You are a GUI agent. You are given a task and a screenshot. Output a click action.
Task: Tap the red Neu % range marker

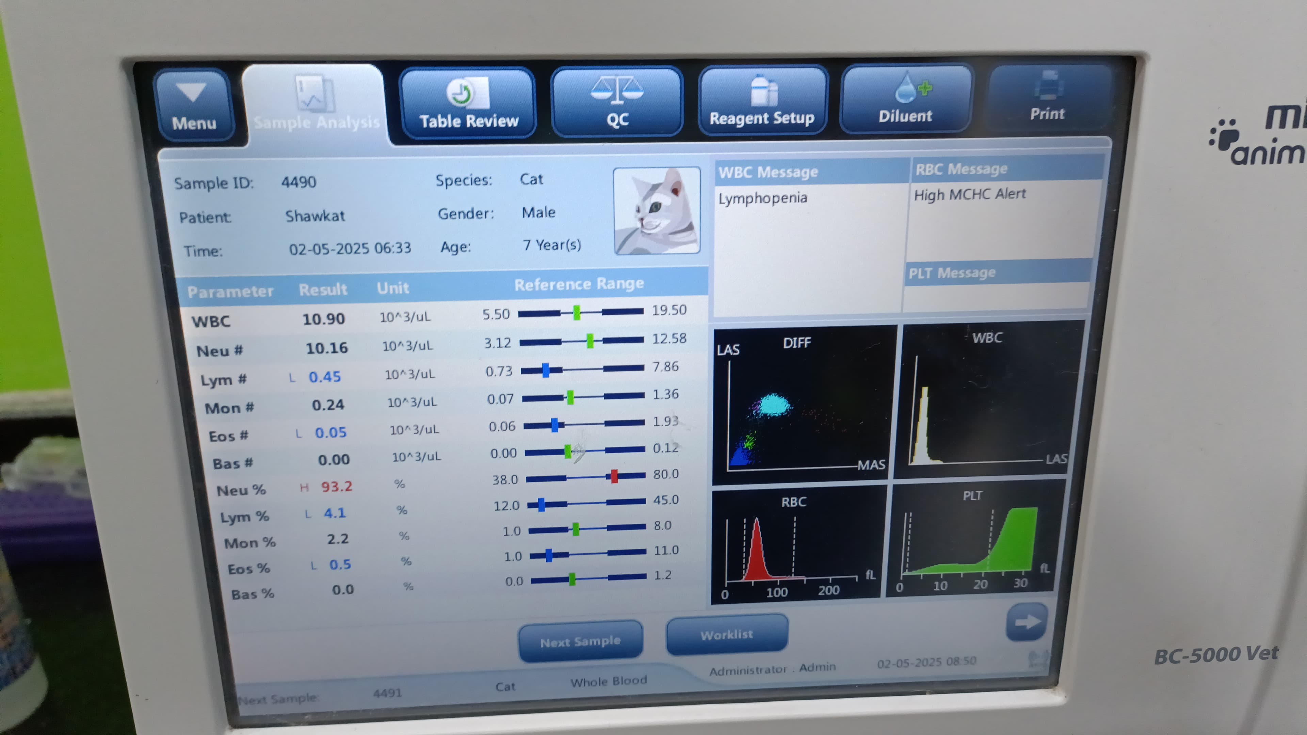pos(614,476)
